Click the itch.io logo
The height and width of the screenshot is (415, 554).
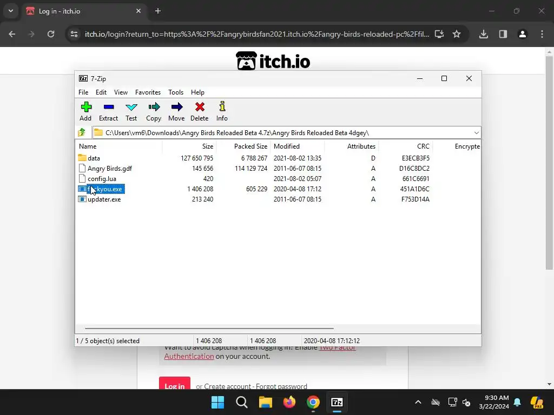(x=273, y=61)
